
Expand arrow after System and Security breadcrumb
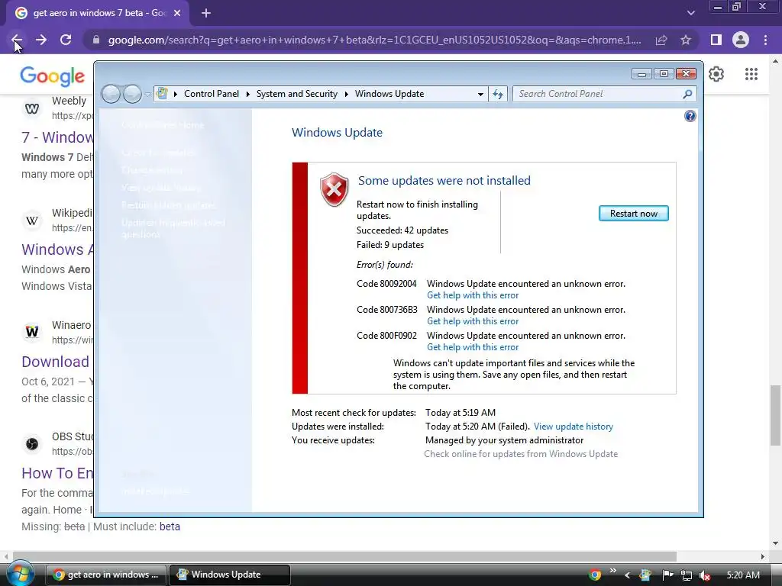click(x=346, y=94)
